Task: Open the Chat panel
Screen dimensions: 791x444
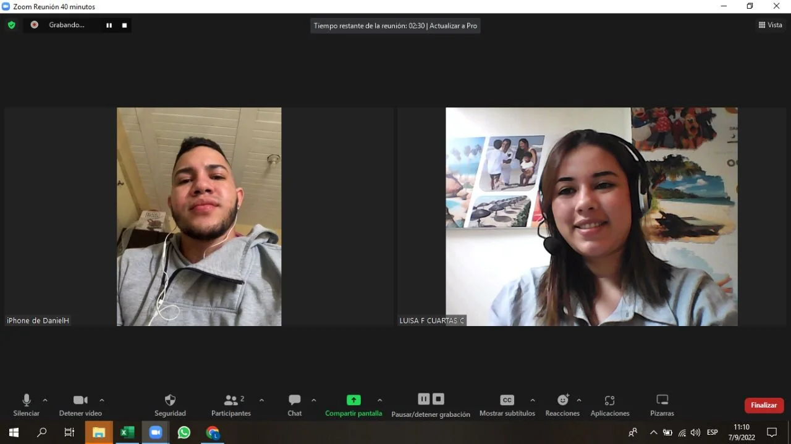Action: 295,404
